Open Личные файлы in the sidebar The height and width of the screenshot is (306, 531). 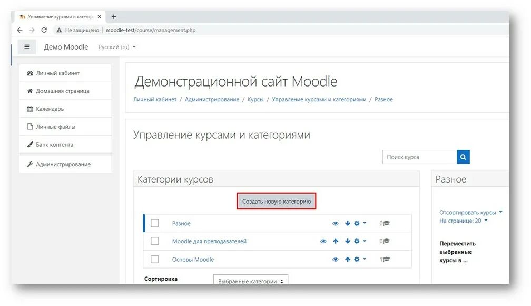pyautogui.click(x=65, y=127)
